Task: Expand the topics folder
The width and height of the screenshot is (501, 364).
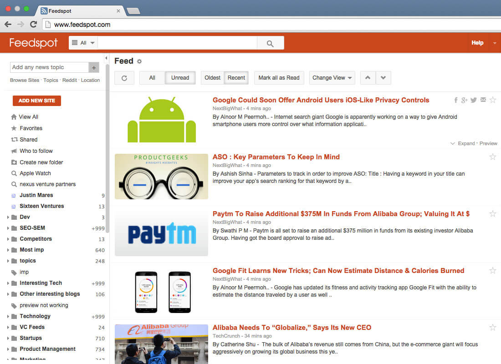Action: tap(8, 261)
